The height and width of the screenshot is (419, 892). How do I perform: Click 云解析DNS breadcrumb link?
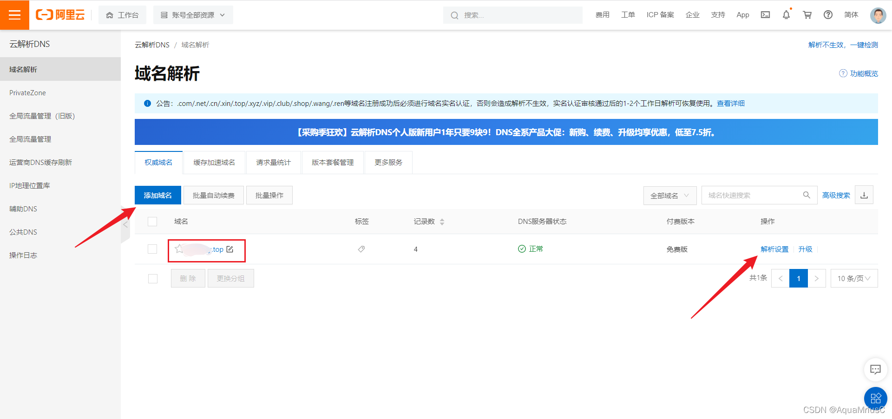tap(152, 45)
